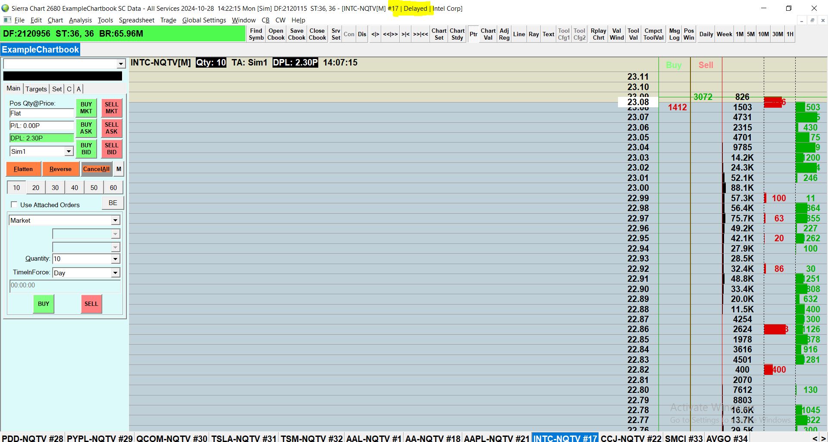
Task: Click the green BUY order button
Action: [44, 304]
